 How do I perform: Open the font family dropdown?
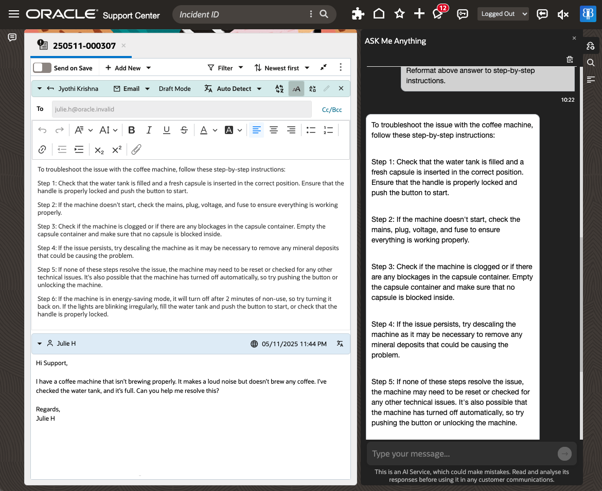(x=84, y=130)
